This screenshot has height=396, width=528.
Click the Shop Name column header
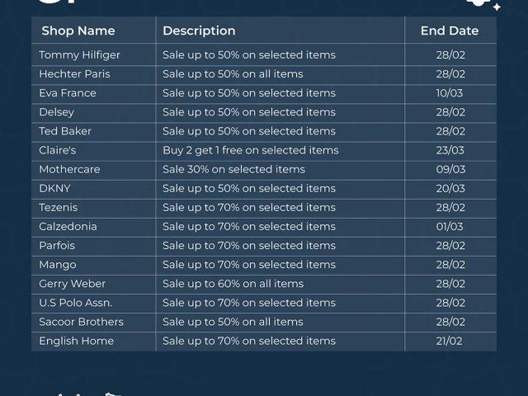pos(78,31)
